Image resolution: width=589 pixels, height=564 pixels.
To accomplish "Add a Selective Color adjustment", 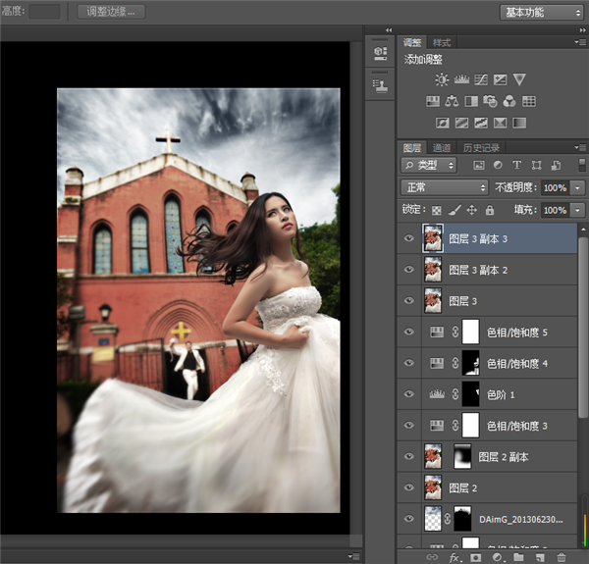I will click(x=500, y=123).
